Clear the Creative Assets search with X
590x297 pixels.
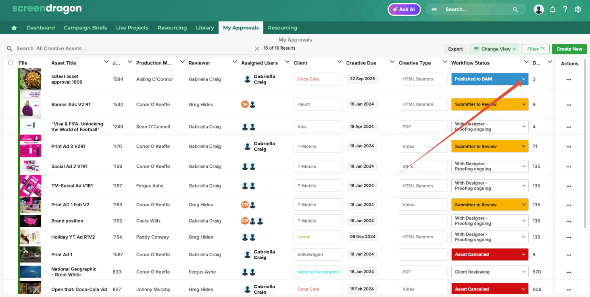pos(257,48)
